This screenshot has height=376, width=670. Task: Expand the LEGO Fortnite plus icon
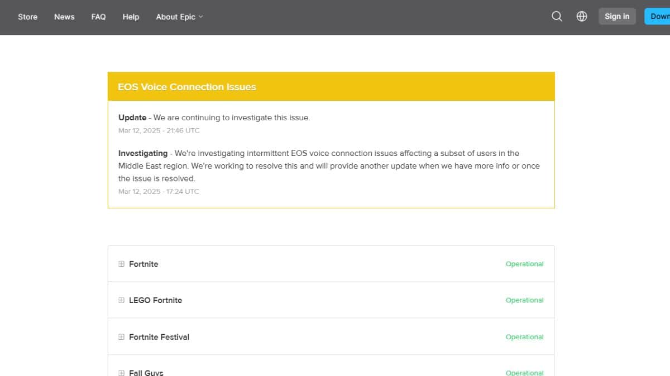click(x=122, y=300)
